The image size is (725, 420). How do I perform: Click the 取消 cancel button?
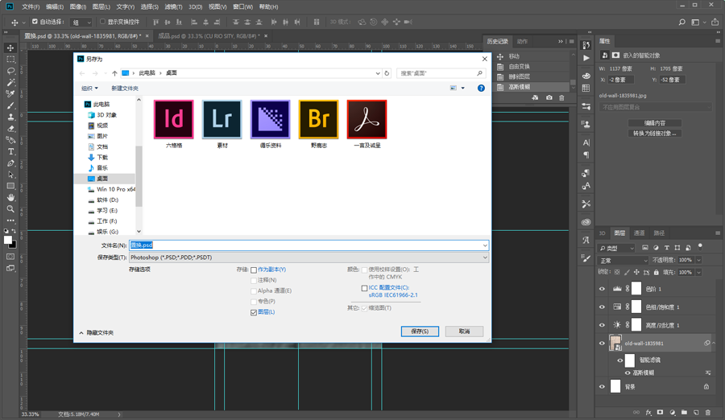click(464, 331)
